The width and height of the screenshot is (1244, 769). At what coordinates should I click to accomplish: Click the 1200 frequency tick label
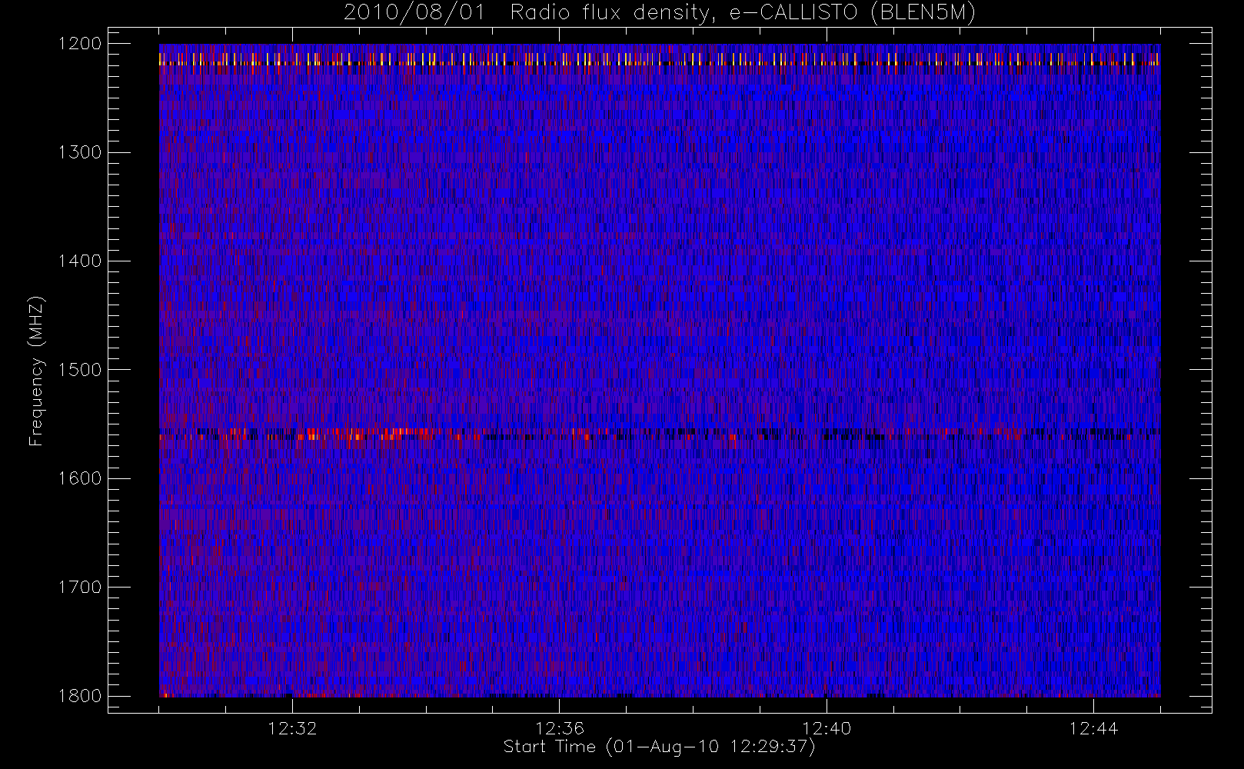tap(80, 44)
